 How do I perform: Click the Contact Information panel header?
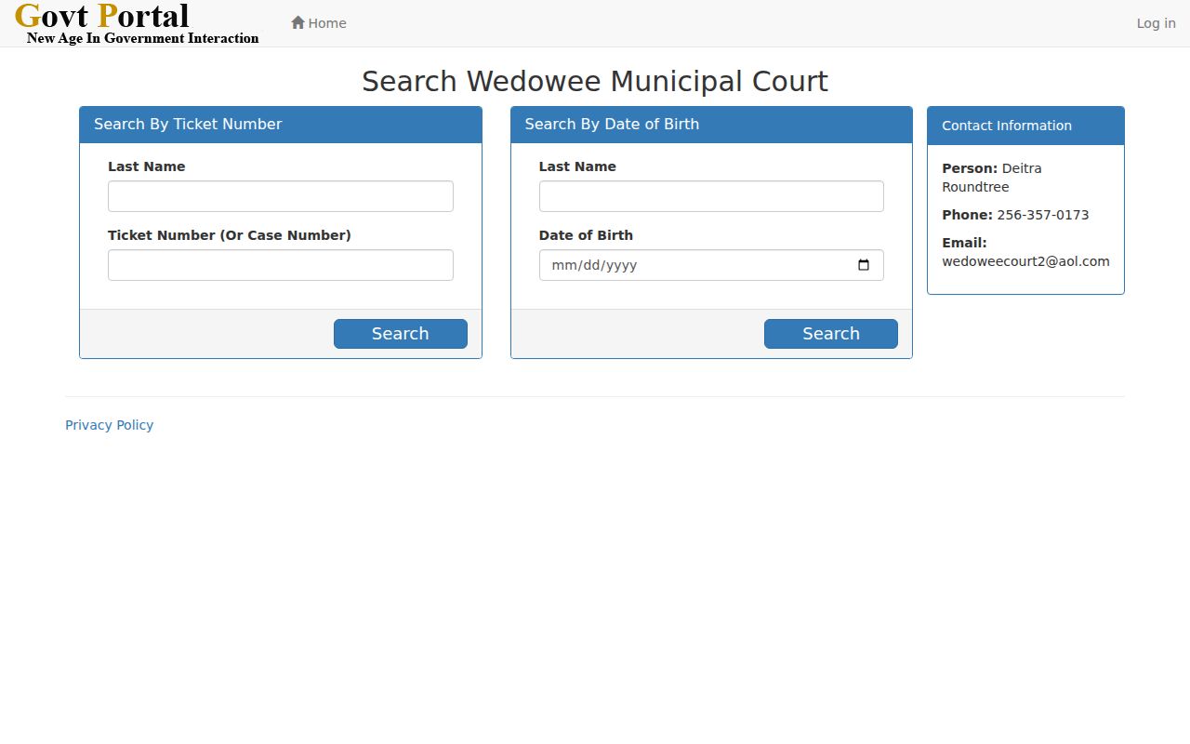click(1025, 126)
